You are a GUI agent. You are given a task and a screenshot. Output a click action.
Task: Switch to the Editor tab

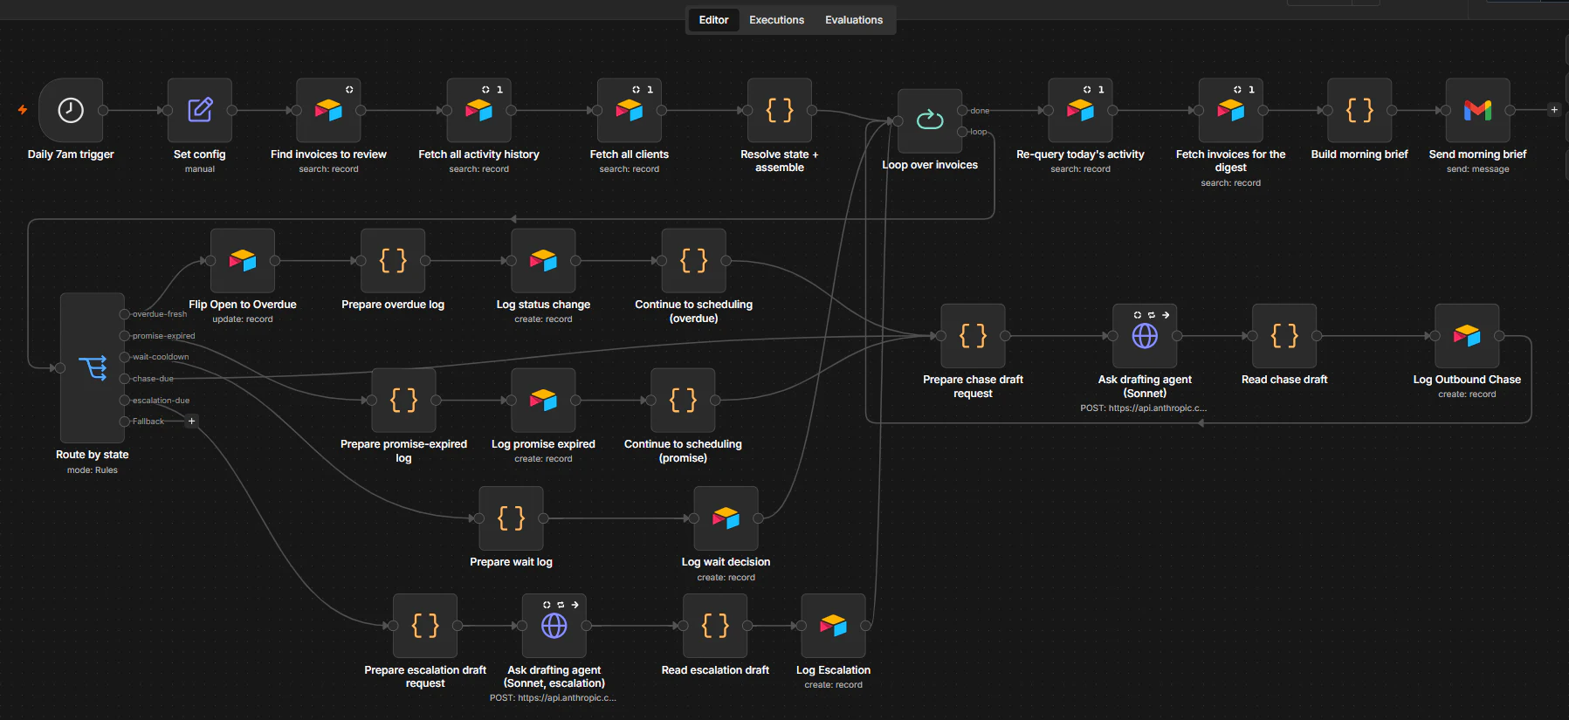[713, 19]
